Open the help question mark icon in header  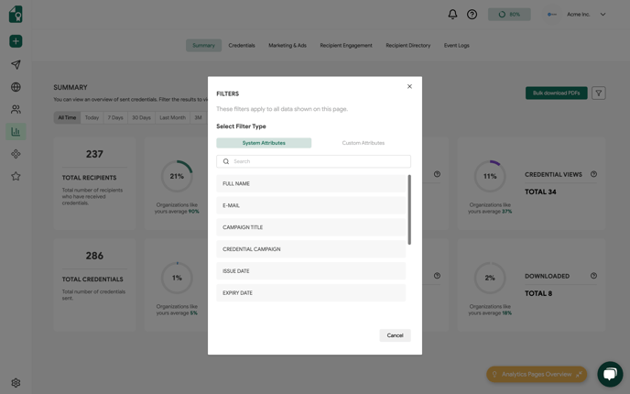[x=472, y=15]
